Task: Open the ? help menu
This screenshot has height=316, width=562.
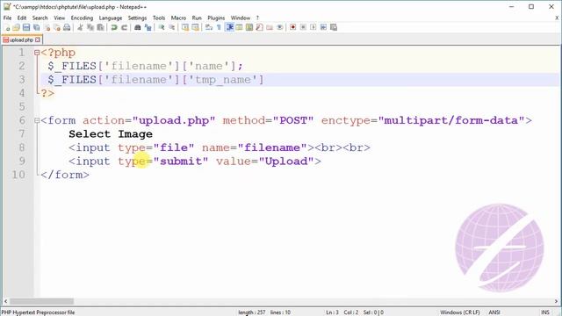Action: (257, 18)
